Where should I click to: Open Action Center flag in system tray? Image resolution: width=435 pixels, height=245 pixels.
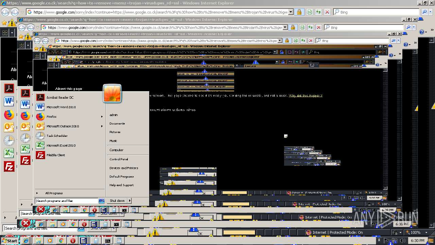pyautogui.click(x=387, y=241)
